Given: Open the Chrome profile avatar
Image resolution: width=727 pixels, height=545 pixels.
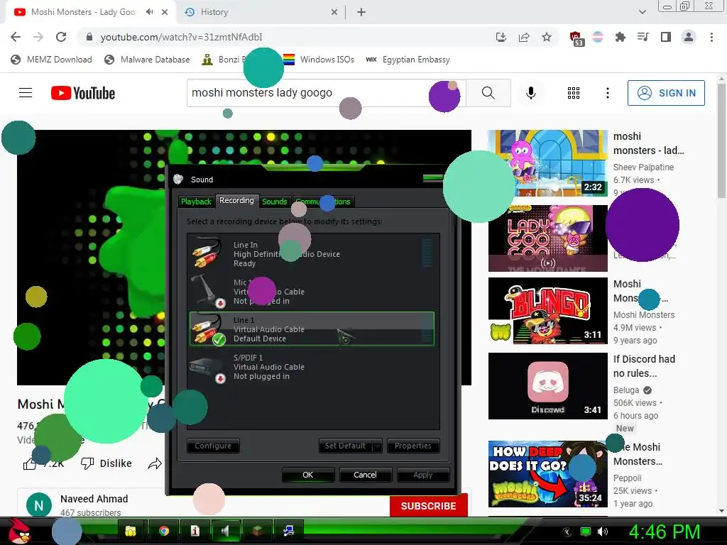Looking at the screenshot, I should [x=689, y=37].
